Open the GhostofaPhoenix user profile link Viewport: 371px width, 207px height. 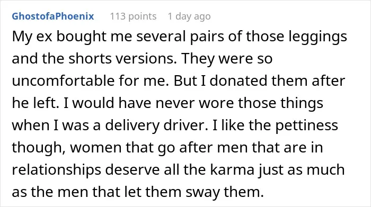[x=53, y=16]
